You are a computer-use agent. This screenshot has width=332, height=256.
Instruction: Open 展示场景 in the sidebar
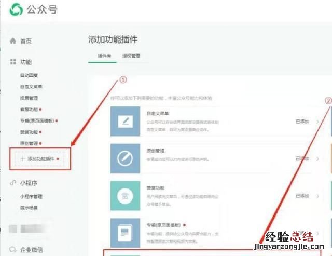pyautogui.click(x=29, y=208)
